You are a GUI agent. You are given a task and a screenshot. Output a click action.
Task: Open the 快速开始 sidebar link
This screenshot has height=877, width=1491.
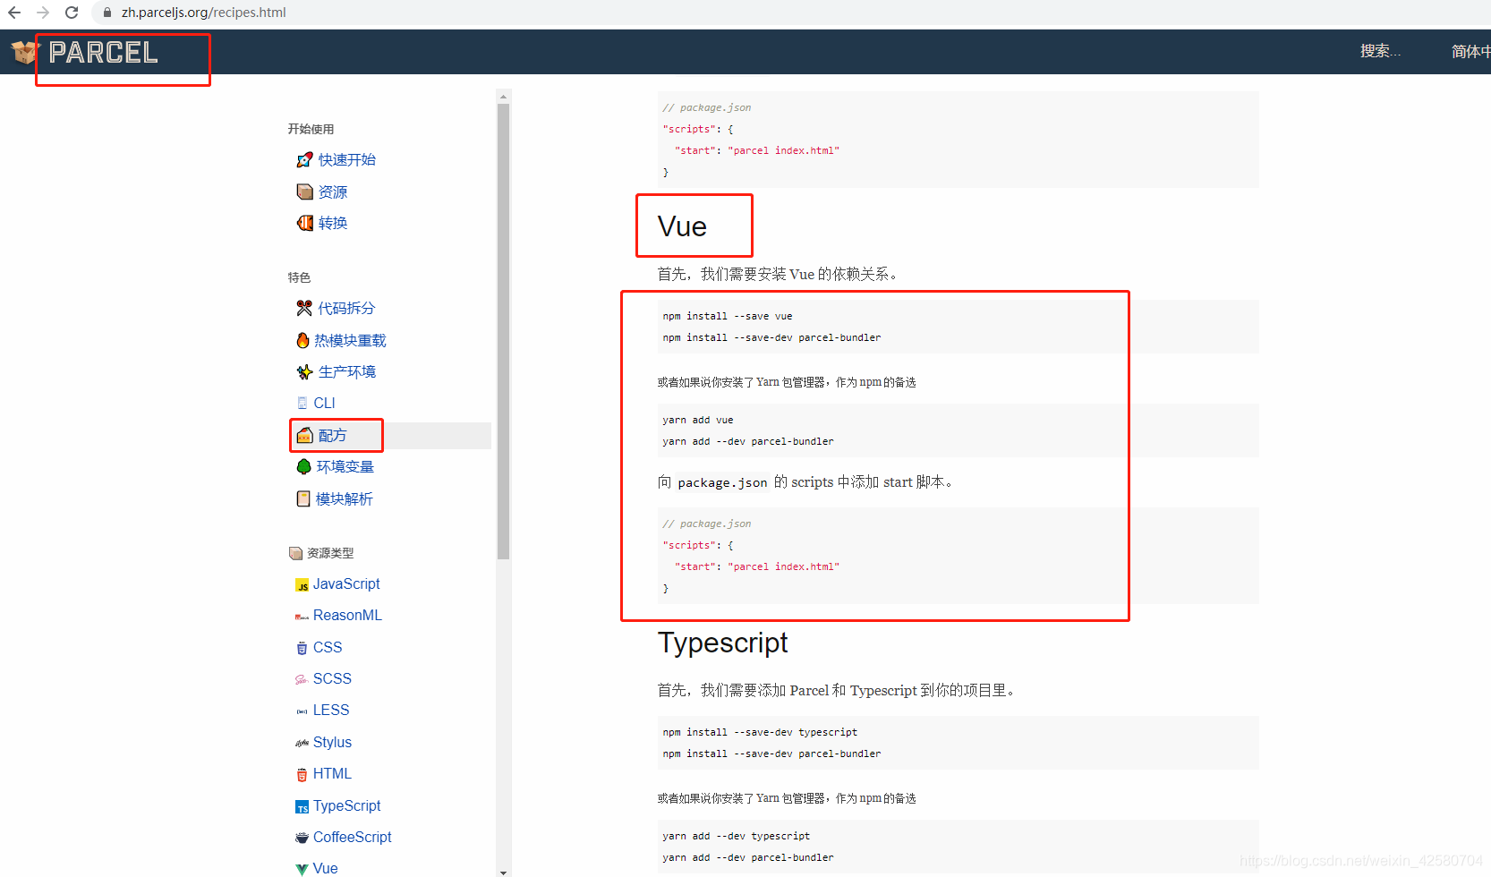(347, 160)
